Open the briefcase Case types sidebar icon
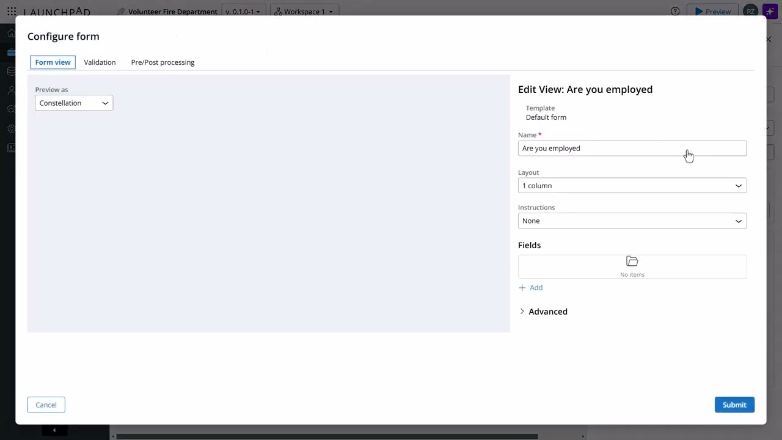The height and width of the screenshot is (440, 782). (x=11, y=52)
